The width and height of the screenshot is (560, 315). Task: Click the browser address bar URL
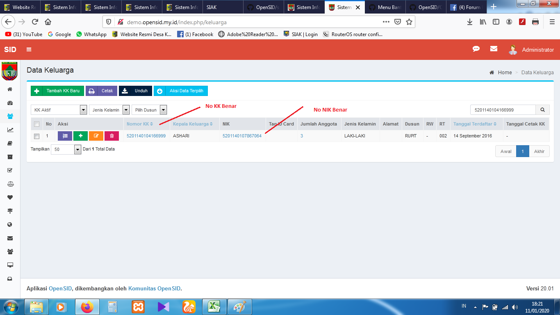tap(176, 22)
